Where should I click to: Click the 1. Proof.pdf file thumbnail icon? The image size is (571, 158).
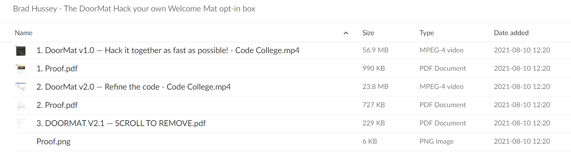click(x=21, y=69)
